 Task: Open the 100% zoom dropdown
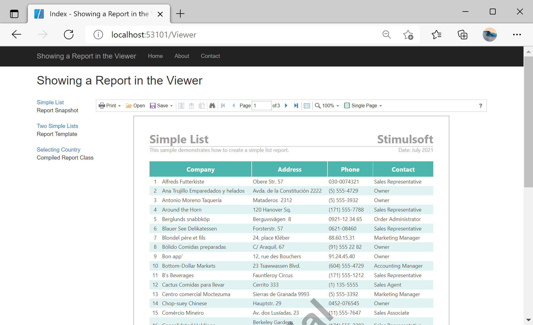point(327,105)
